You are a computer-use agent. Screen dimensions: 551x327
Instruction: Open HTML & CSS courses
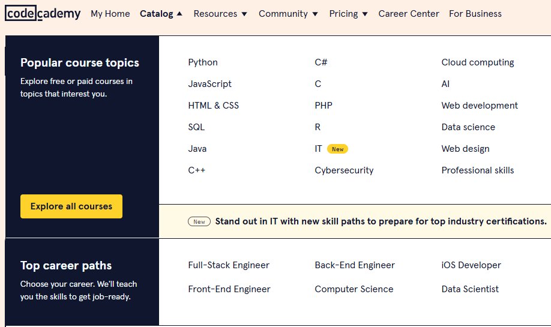coord(213,106)
